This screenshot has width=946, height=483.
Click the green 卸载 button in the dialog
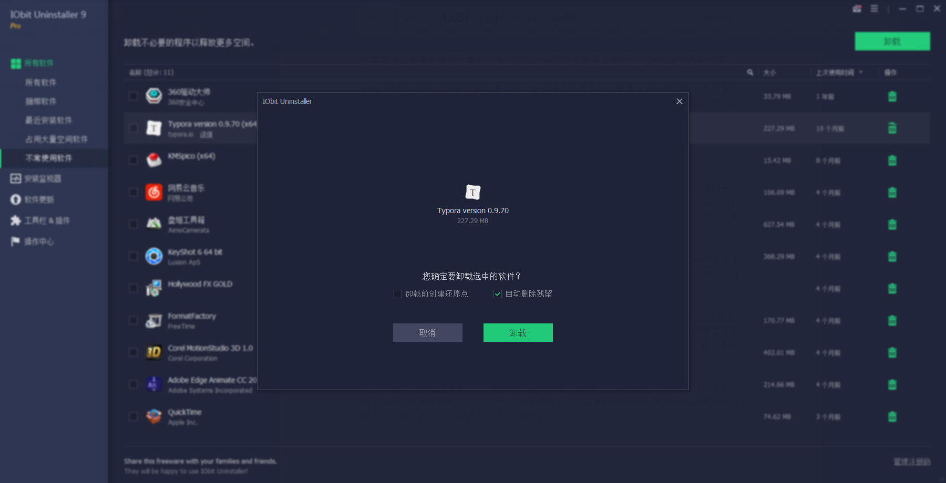click(518, 333)
